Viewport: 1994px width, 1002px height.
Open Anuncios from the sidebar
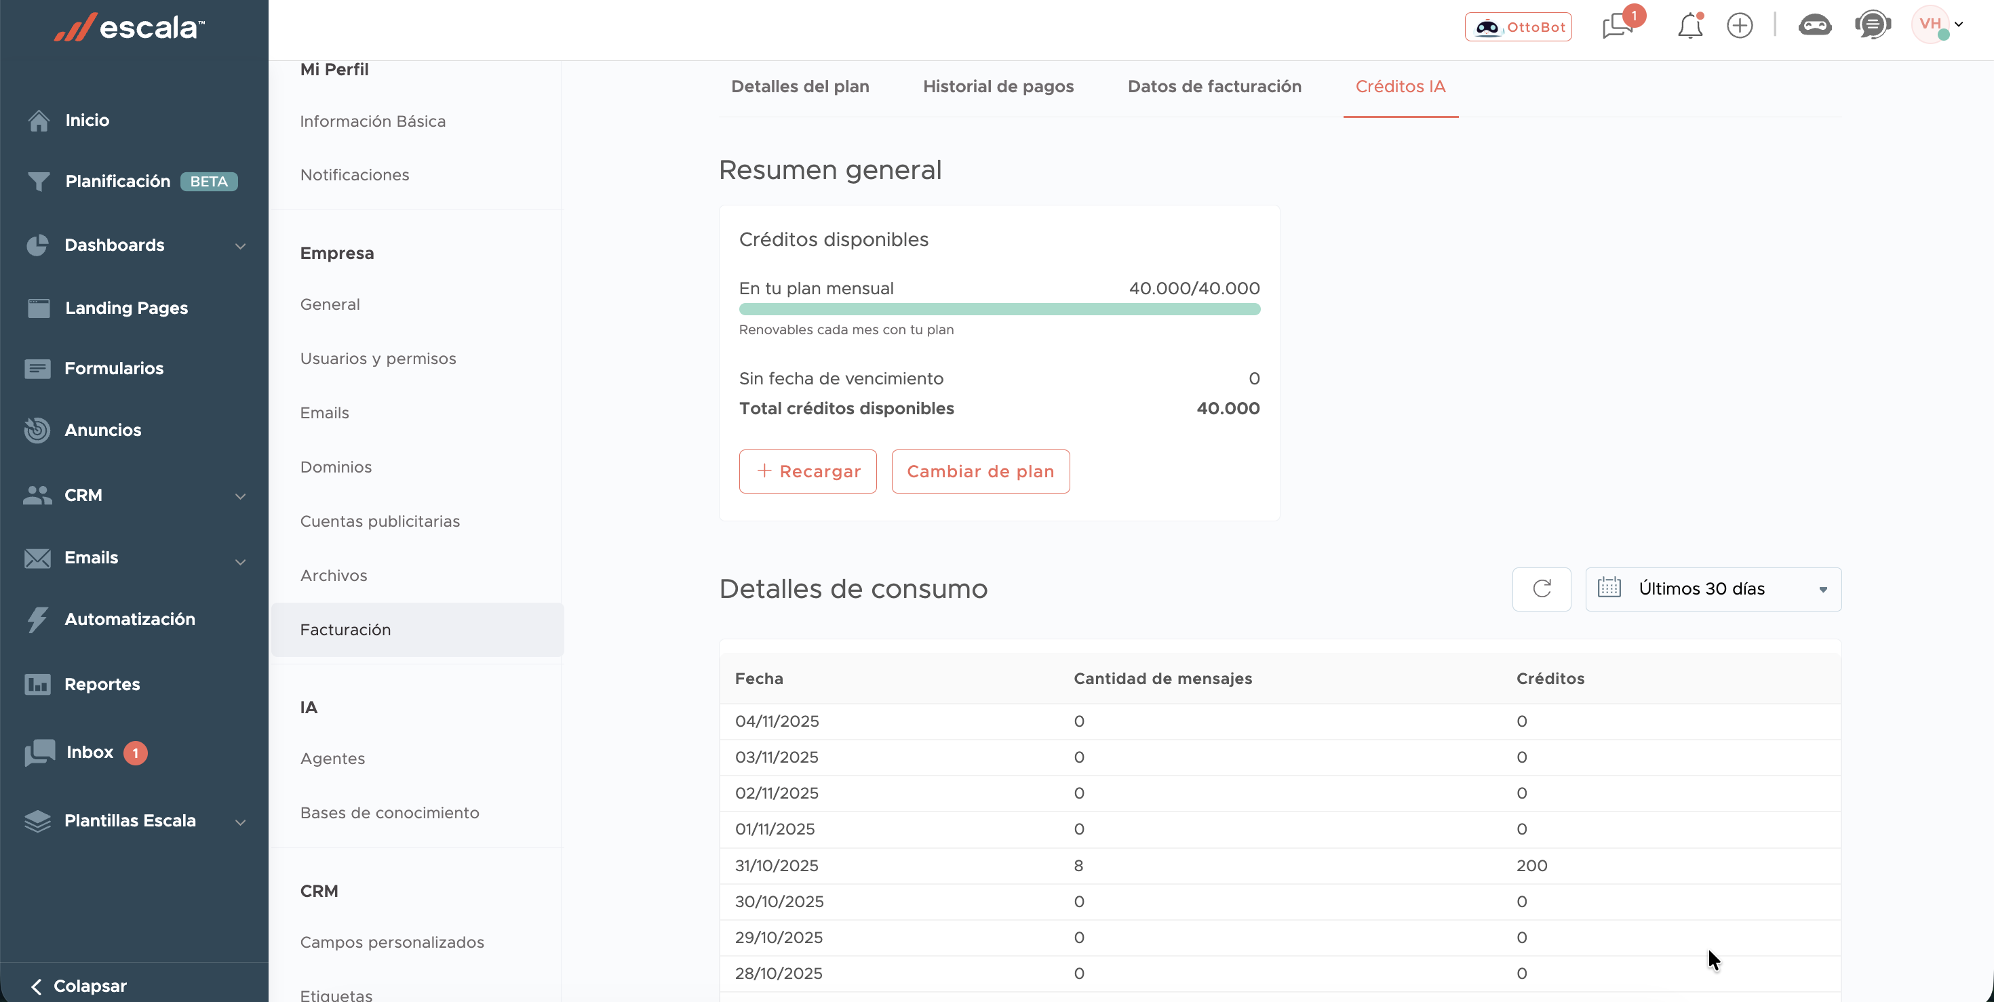[x=102, y=430]
